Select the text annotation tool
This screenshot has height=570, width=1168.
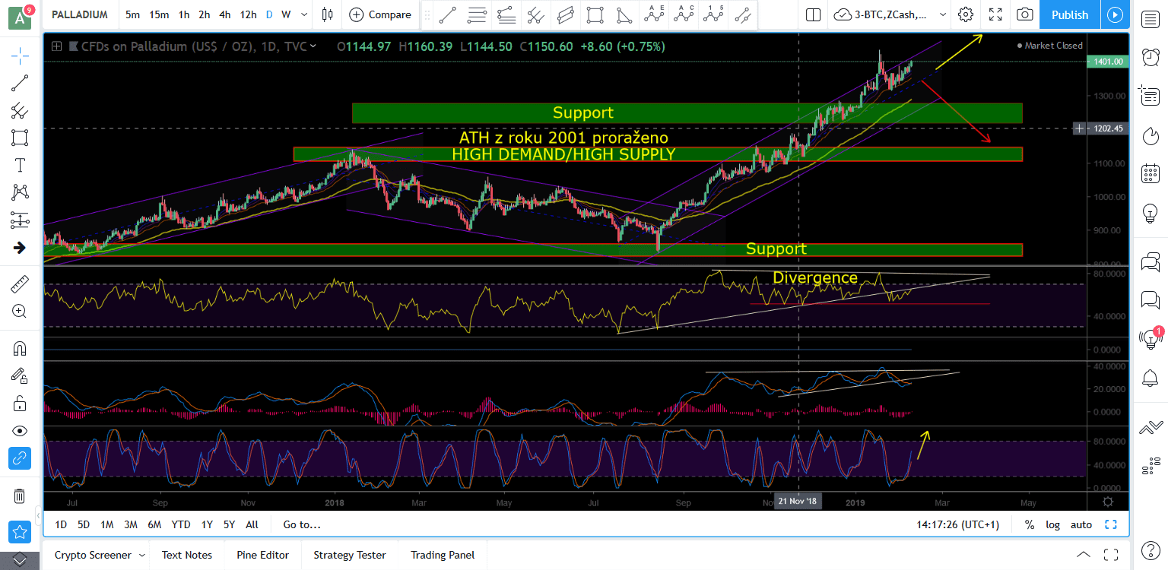pyautogui.click(x=20, y=166)
